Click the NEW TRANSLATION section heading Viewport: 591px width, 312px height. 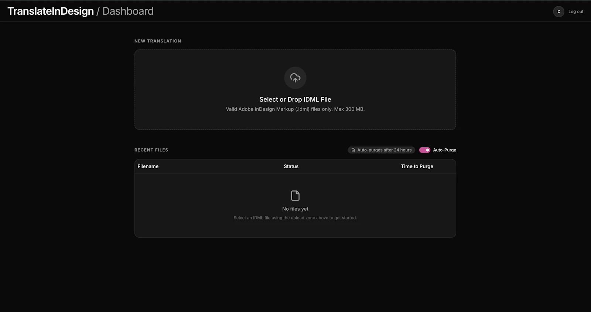tap(158, 41)
